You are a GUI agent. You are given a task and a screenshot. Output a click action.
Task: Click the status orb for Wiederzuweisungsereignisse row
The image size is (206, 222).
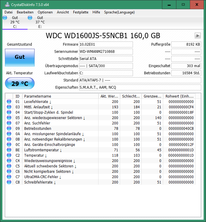(x=9, y=161)
